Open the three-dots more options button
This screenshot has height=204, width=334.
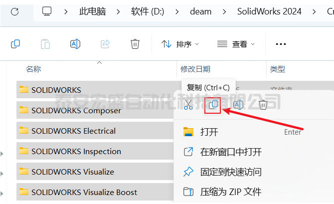(281, 44)
